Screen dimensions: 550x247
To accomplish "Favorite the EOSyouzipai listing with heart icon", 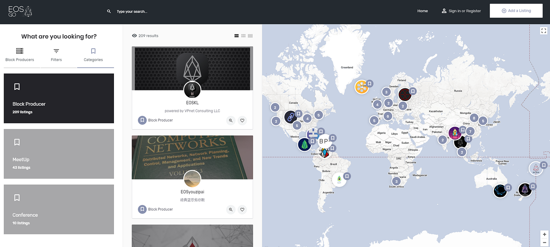I will 242,210.
